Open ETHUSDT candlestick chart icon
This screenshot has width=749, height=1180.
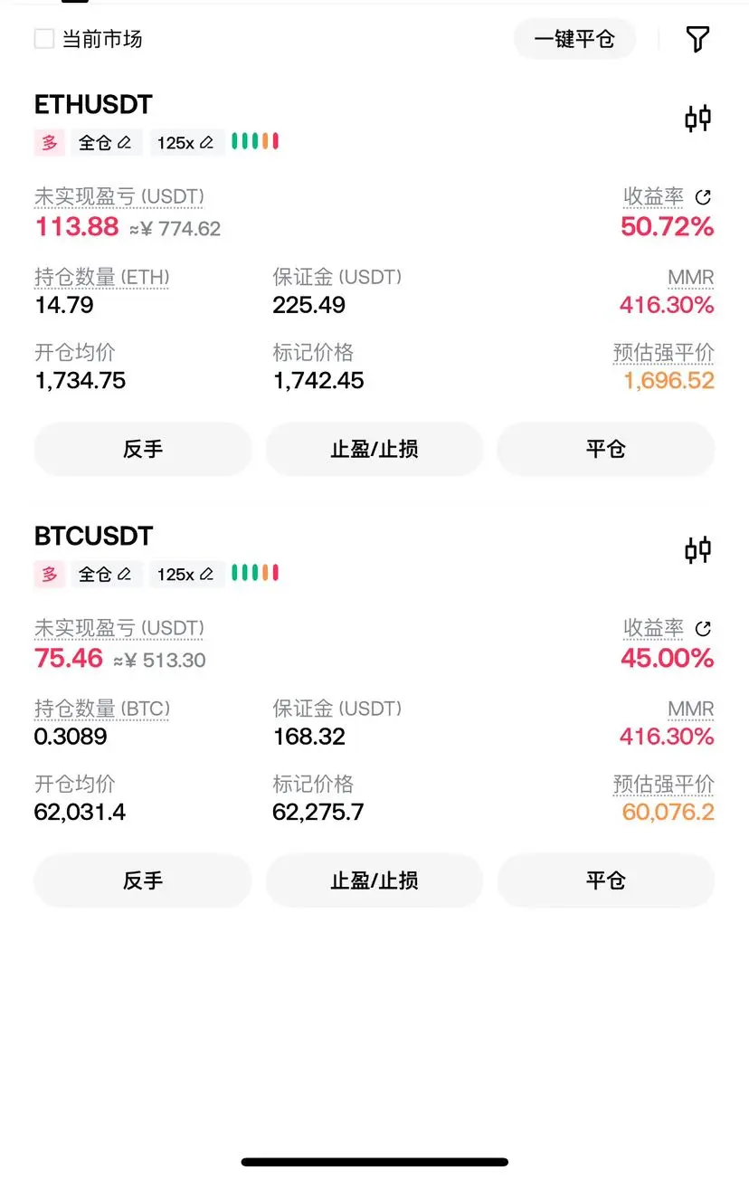coord(697,119)
